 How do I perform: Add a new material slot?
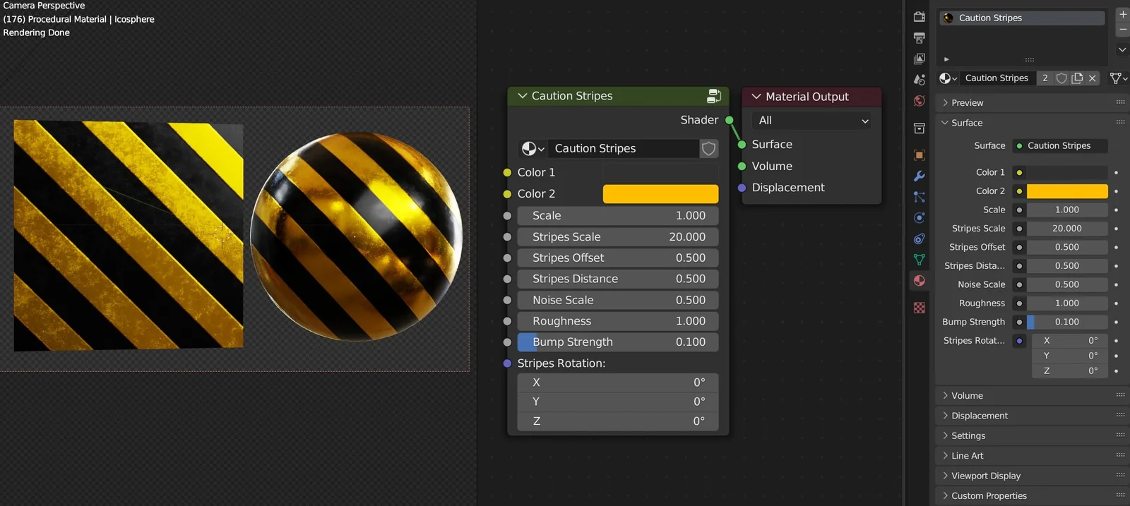(x=1122, y=14)
